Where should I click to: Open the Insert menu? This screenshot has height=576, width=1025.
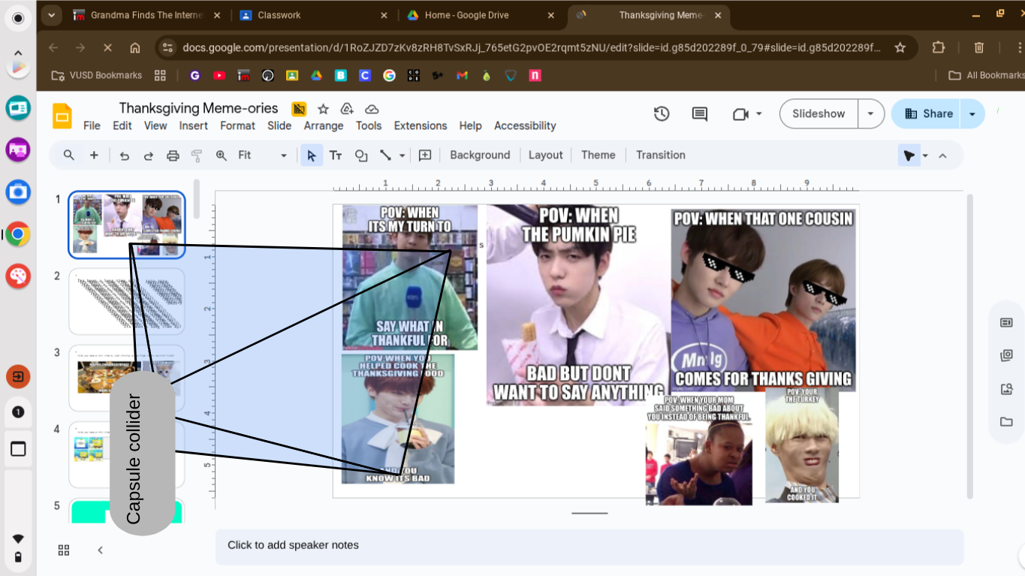click(x=193, y=125)
